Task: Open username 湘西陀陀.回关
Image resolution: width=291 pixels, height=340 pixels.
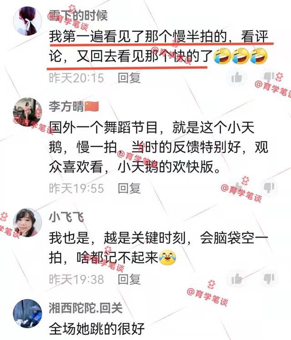Action: [x=86, y=308]
